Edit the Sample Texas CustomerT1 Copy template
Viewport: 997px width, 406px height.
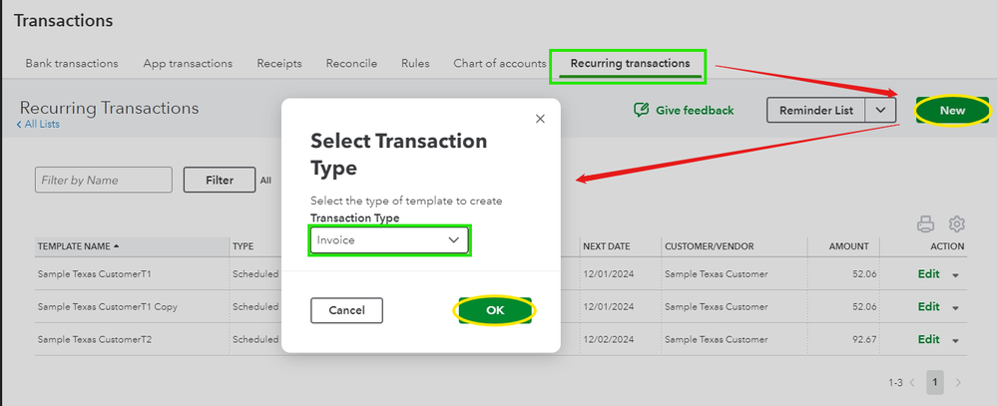pos(928,306)
